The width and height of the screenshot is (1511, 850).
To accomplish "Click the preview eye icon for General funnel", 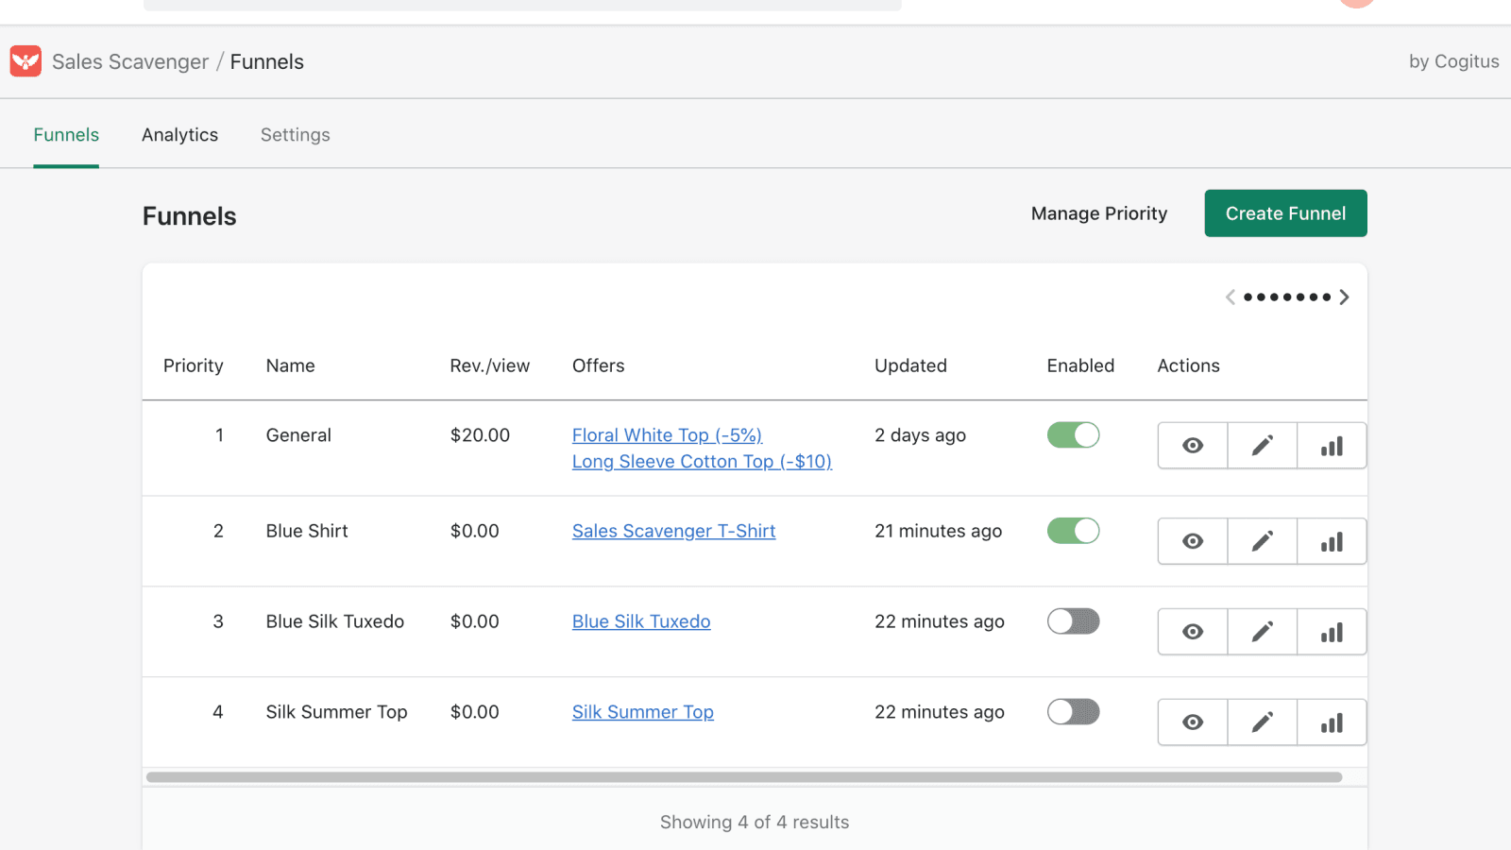I will coord(1192,445).
